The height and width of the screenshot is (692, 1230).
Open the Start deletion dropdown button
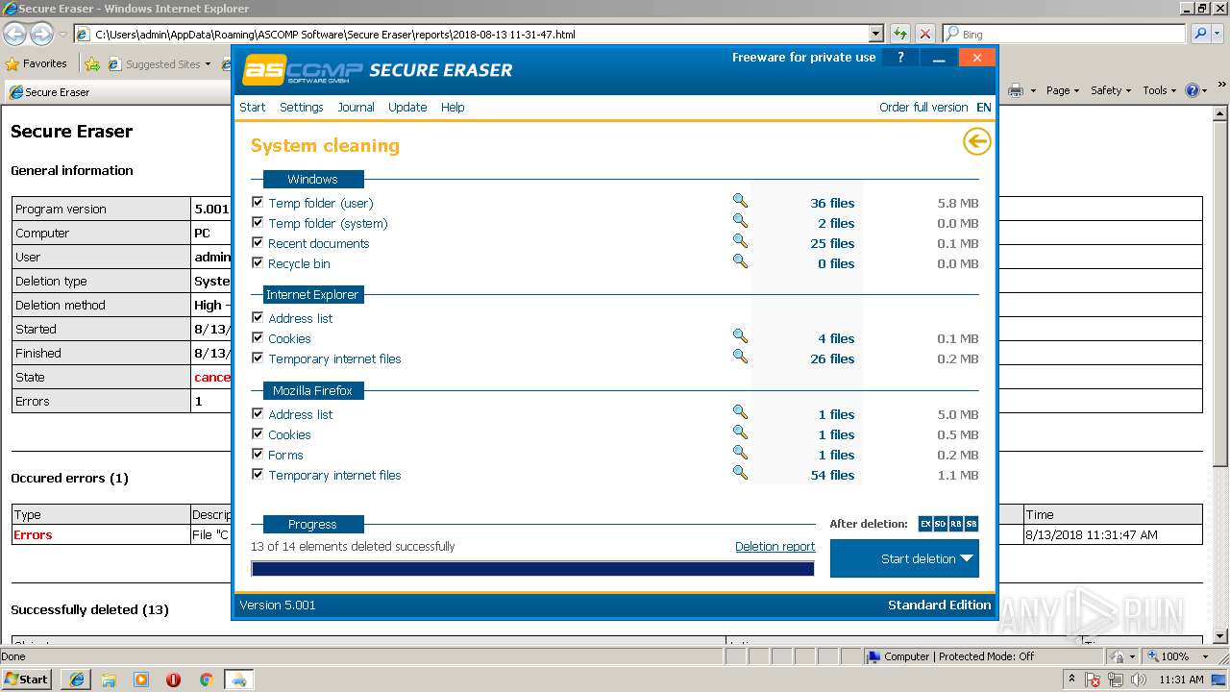coord(904,558)
